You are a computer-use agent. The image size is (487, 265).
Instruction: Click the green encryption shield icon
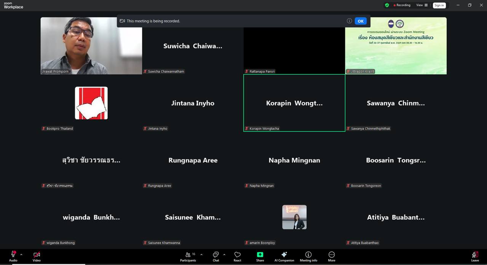(387, 5)
